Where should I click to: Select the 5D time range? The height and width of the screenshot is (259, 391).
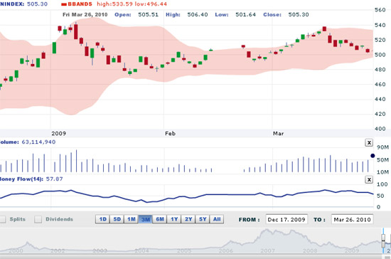tap(117, 219)
